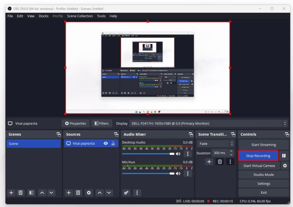
Task: Open virtual camera settings gear
Action: (285, 166)
